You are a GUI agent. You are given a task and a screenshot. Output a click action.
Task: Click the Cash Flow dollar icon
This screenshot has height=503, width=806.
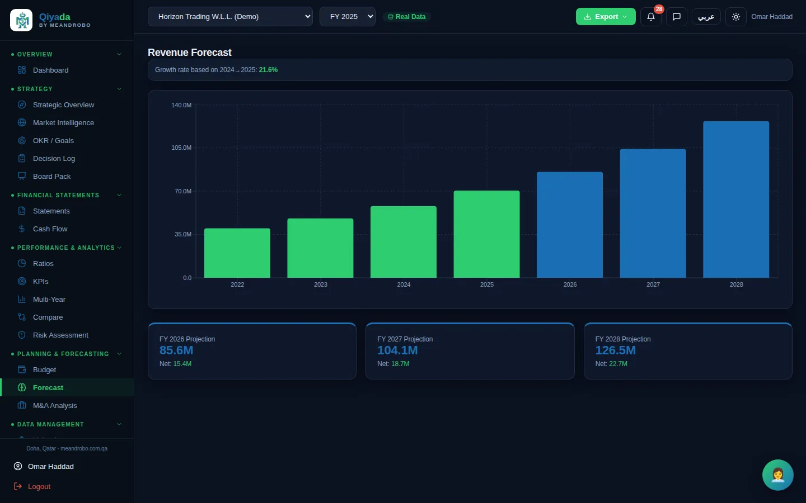[22, 229]
